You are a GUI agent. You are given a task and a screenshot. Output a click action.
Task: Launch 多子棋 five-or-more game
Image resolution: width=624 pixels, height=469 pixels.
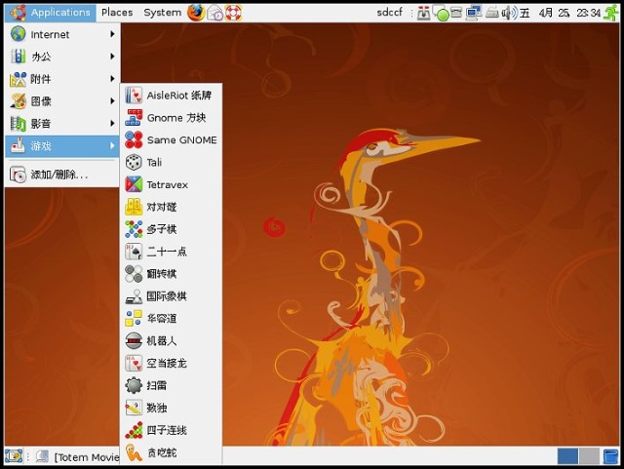click(172, 229)
